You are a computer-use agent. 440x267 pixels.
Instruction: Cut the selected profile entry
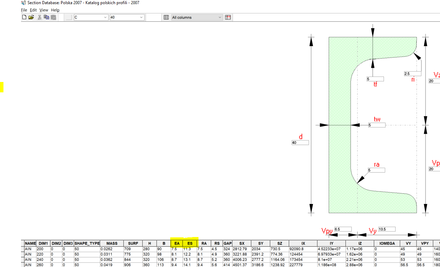click(40, 17)
